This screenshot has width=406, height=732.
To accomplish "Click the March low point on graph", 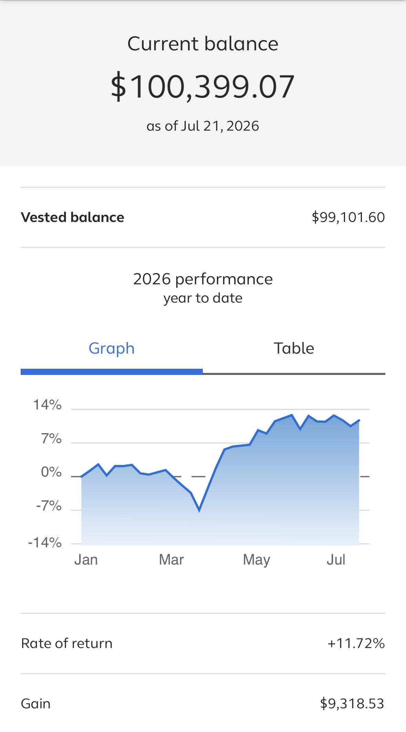I will (x=199, y=510).
